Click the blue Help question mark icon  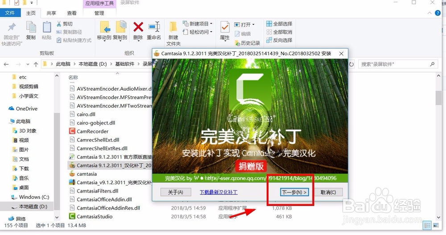[438, 13]
